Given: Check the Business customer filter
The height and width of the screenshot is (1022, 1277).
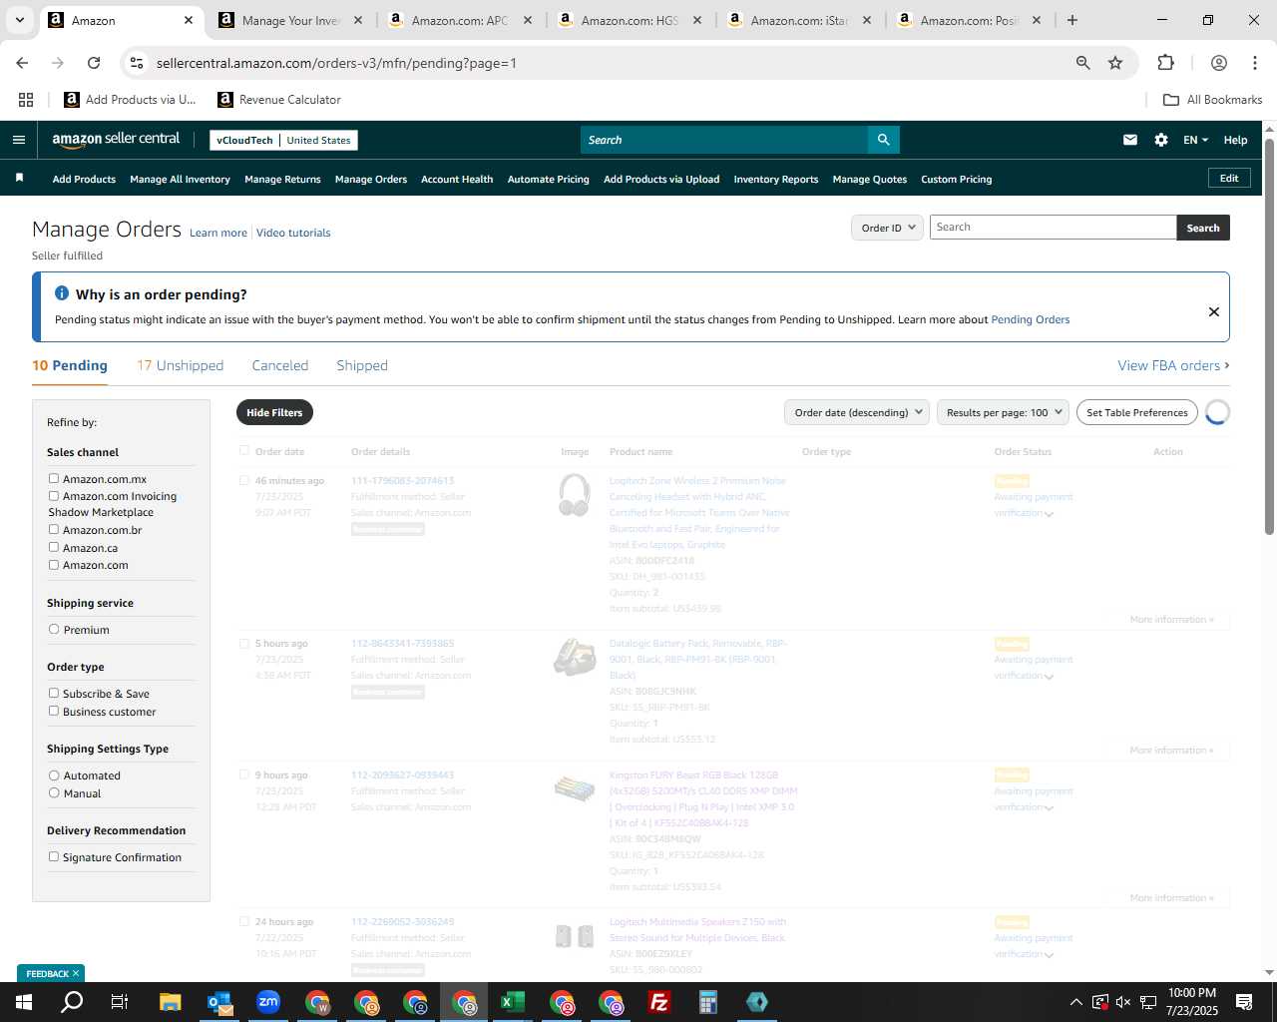Looking at the screenshot, I should pos(54,711).
